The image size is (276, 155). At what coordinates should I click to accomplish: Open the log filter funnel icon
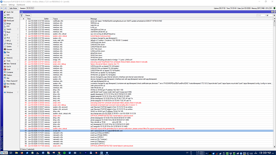pos(22,15)
